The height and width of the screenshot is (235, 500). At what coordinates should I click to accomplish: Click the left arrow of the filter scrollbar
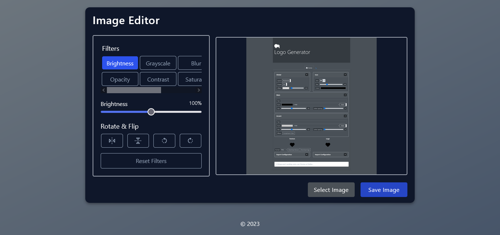(104, 90)
